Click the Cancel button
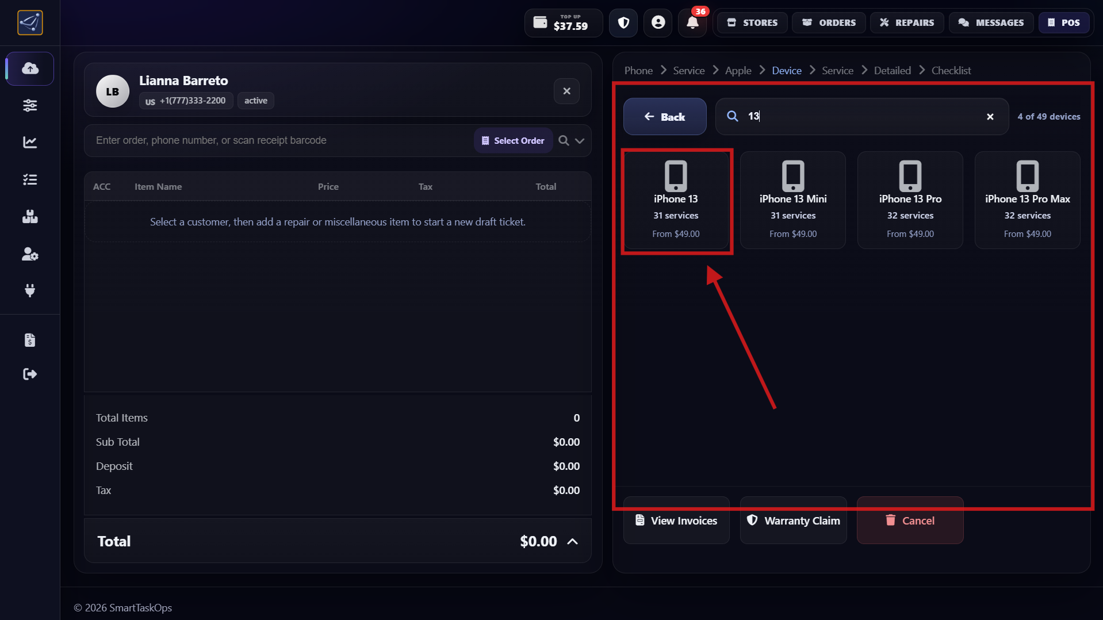This screenshot has width=1103, height=620. pyautogui.click(x=910, y=521)
